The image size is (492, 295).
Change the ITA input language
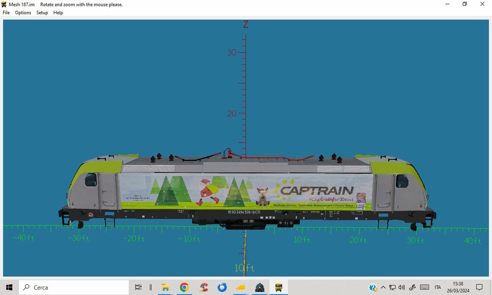point(438,287)
